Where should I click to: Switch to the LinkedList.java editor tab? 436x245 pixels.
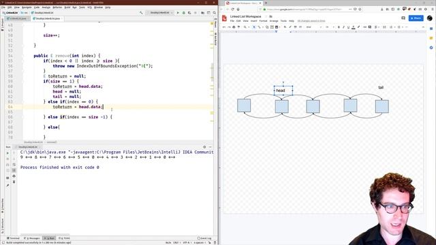pyautogui.click(x=17, y=18)
